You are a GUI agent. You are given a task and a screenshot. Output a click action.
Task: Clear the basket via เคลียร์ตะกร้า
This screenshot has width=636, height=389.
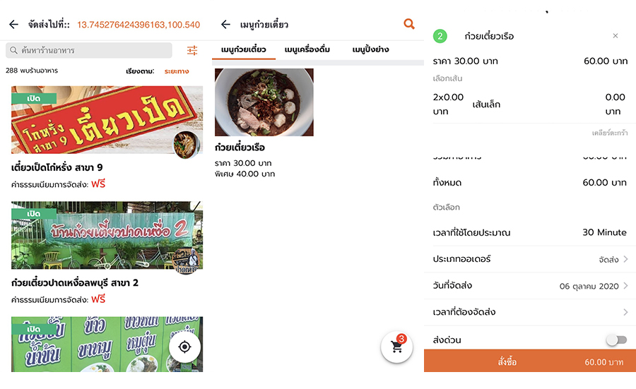pos(610,133)
